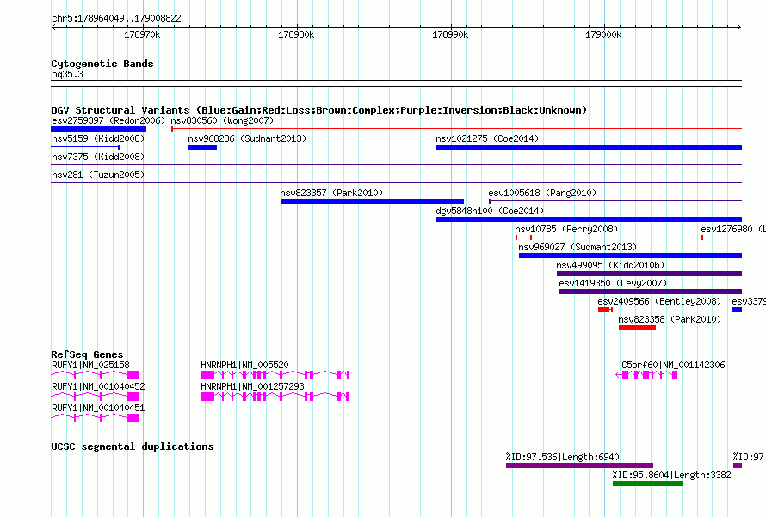766x517 pixels.
Task: Select the 5q35.3 band label
Action: tap(67, 74)
